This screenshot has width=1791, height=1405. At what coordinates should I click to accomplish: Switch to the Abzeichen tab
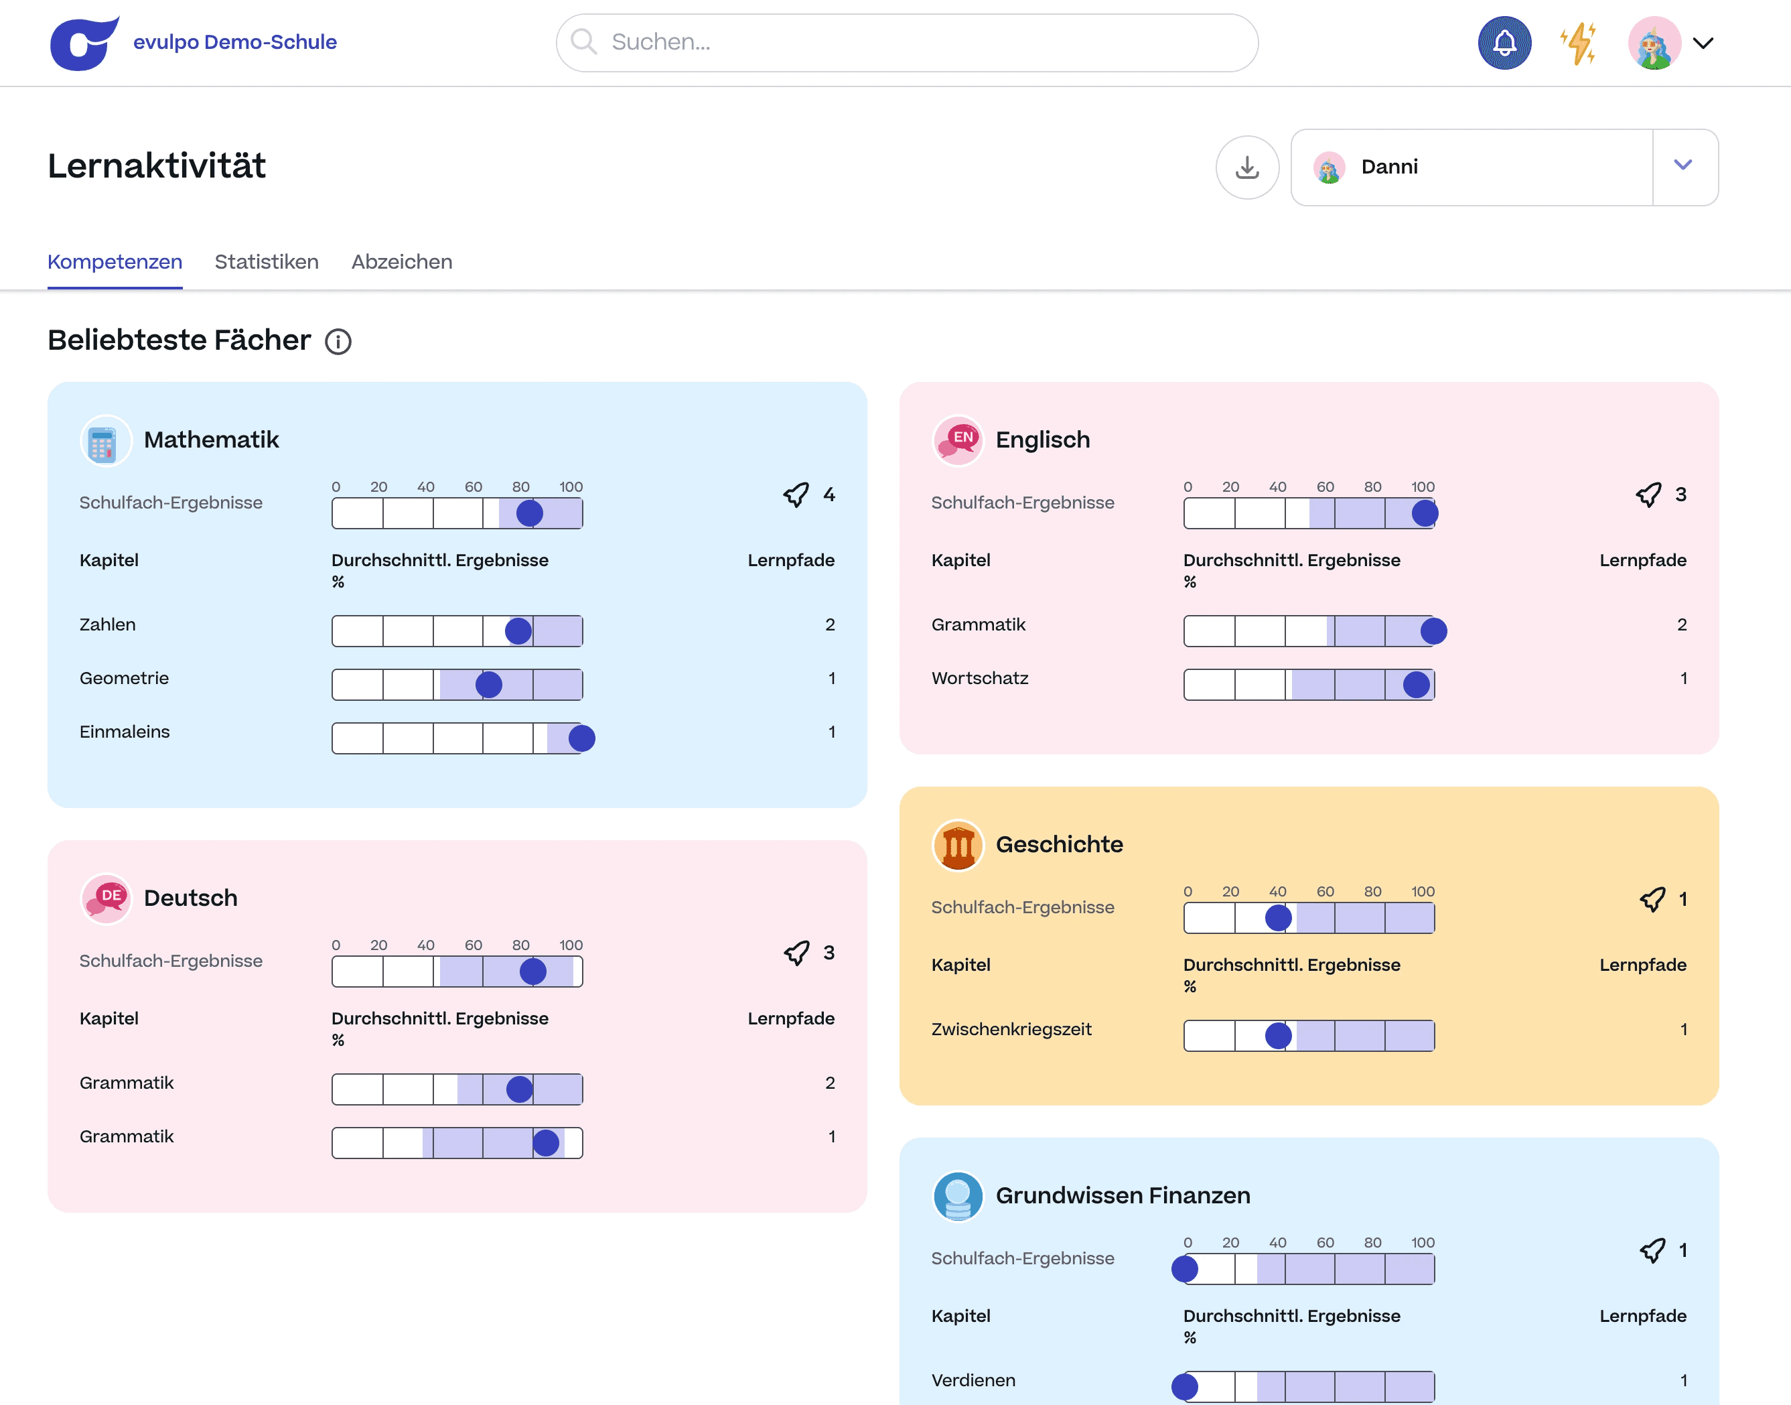(x=401, y=261)
